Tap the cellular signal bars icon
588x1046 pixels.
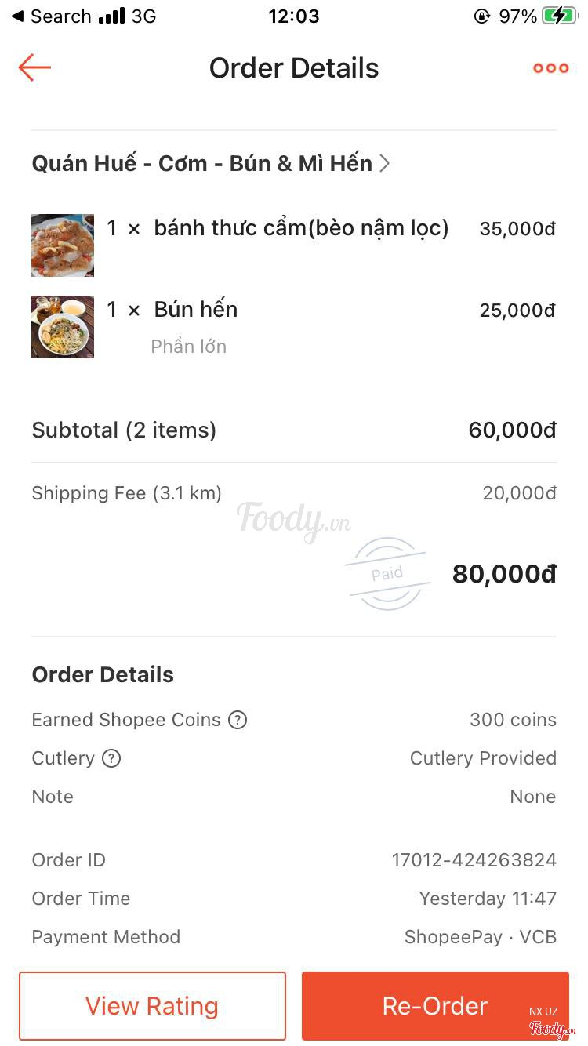pos(112,16)
